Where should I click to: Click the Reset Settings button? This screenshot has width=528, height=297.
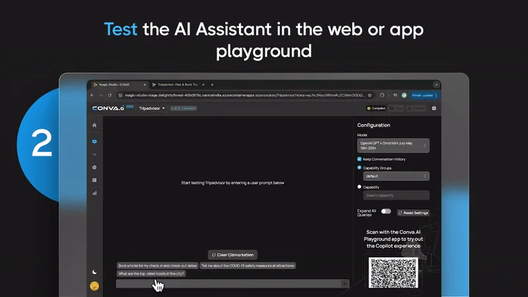(x=413, y=213)
